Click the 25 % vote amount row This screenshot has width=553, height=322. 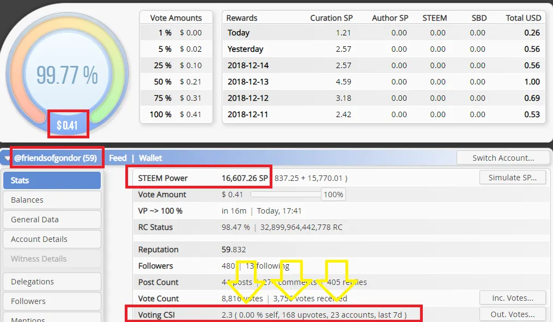tap(177, 65)
